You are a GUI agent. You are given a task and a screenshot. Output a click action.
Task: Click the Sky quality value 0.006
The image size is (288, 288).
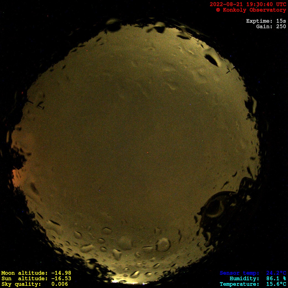click(x=60, y=284)
